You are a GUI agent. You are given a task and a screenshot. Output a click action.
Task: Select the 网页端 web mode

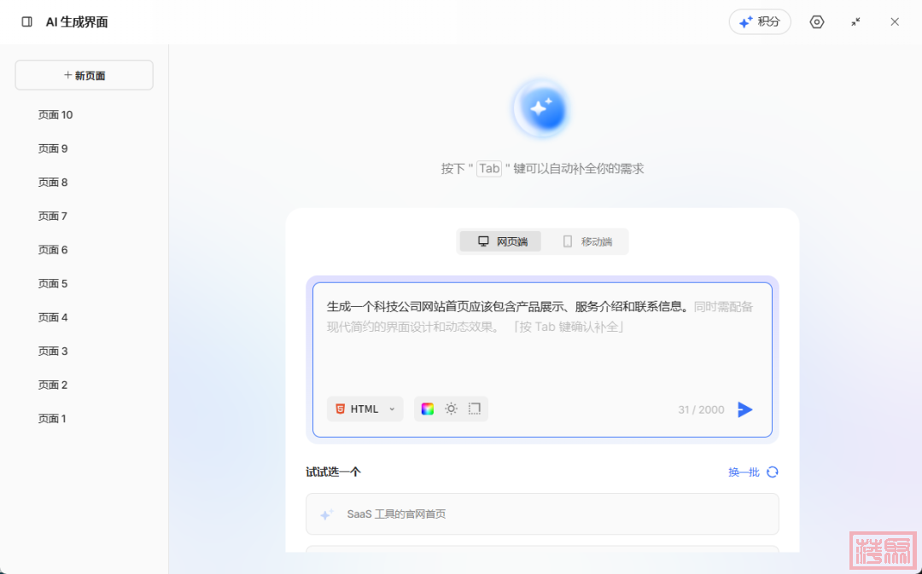click(x=502, y=241)
